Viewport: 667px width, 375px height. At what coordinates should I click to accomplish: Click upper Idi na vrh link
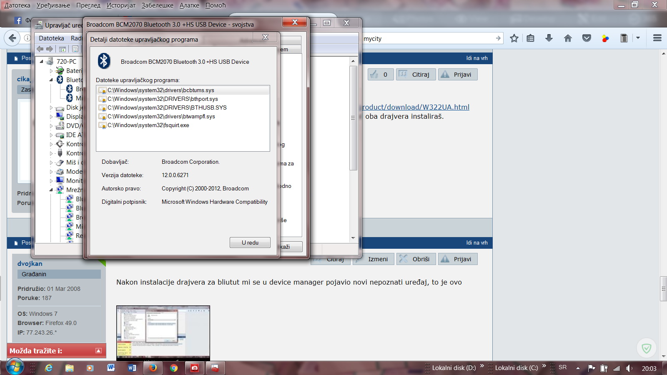point(477,58)
